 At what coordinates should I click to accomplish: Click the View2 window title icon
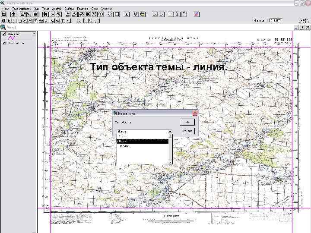(3, 27)
